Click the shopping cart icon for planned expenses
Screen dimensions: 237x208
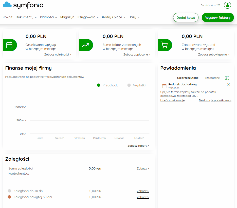pyautogui.click(x=165, y=45)
